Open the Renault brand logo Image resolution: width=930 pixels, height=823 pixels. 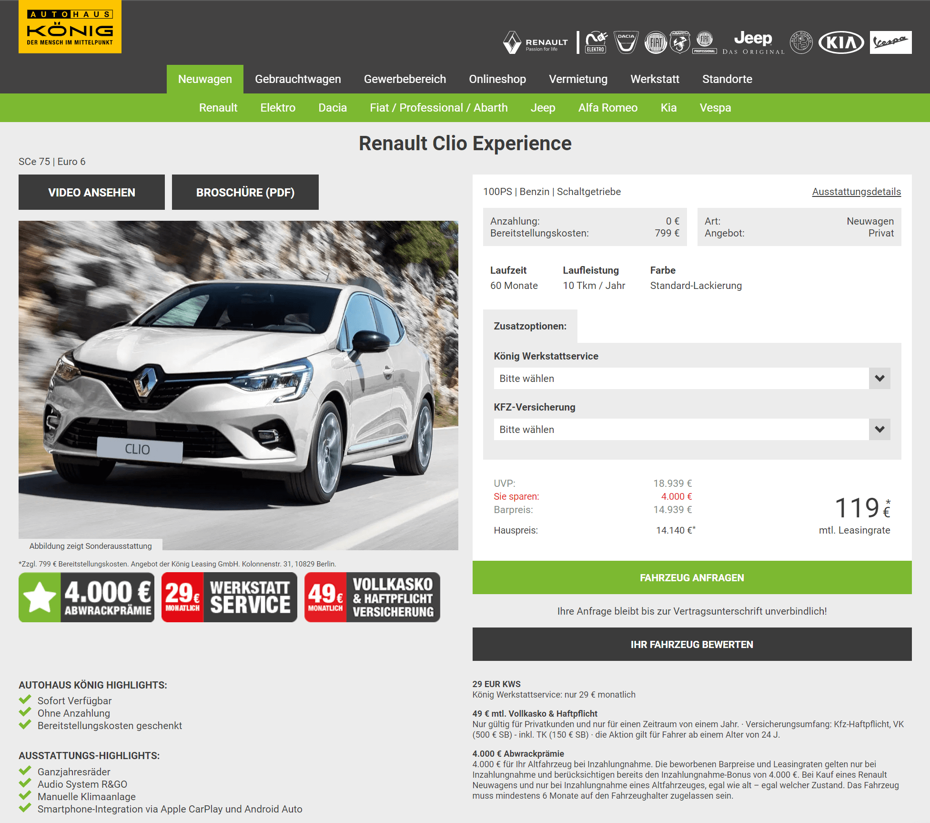point(536,42)
